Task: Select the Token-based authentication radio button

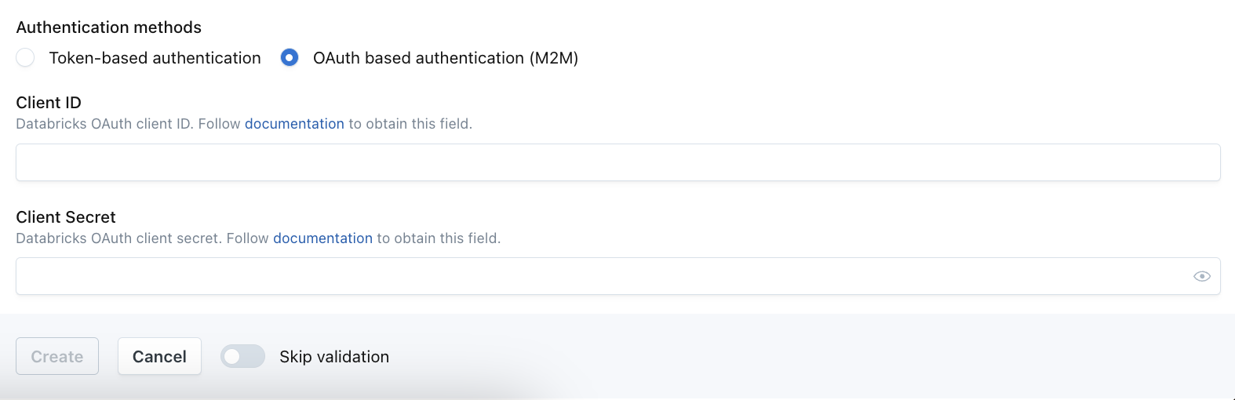Action: [x=25, y=58]
